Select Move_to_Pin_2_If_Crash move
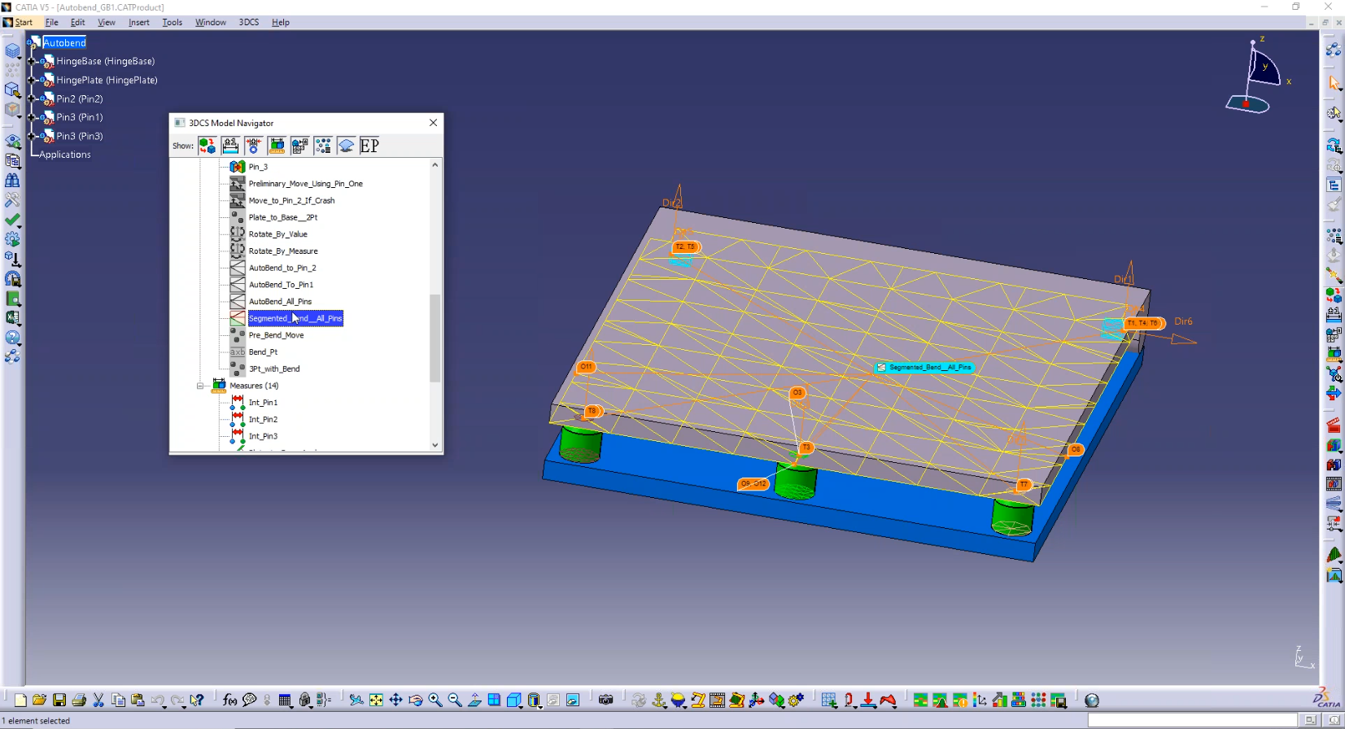The height and width of the screenshot is (729, 1345). pos(291,200)
